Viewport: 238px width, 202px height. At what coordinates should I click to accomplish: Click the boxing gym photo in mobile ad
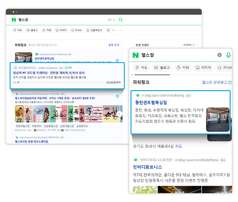coord(218,120)
